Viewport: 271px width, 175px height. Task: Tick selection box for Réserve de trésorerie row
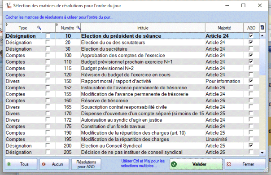coord(48,100)
